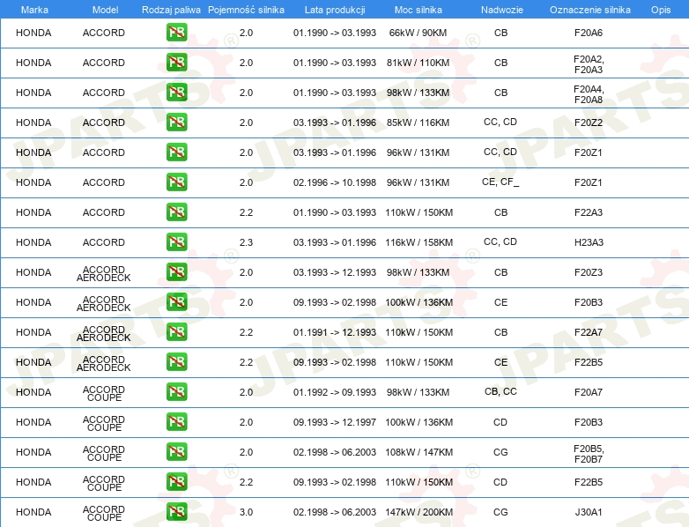This screenshot has width=689, height=527.
Task: Select engine code cell F20B5, F20B7
Action: [589, 454]
